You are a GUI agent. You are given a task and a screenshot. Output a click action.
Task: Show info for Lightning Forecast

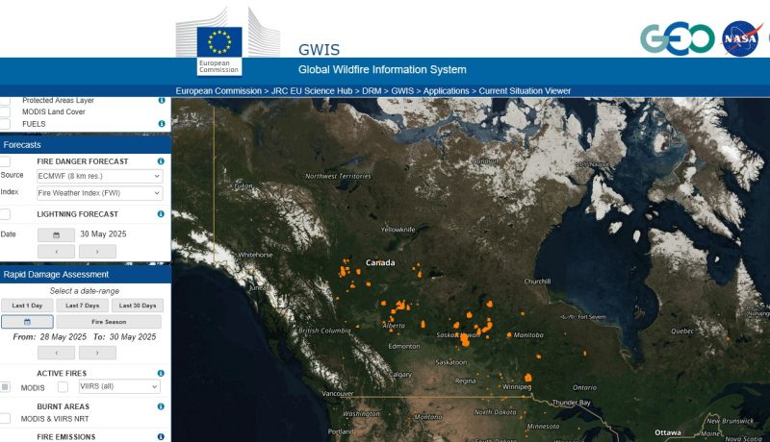coord(161,214)
